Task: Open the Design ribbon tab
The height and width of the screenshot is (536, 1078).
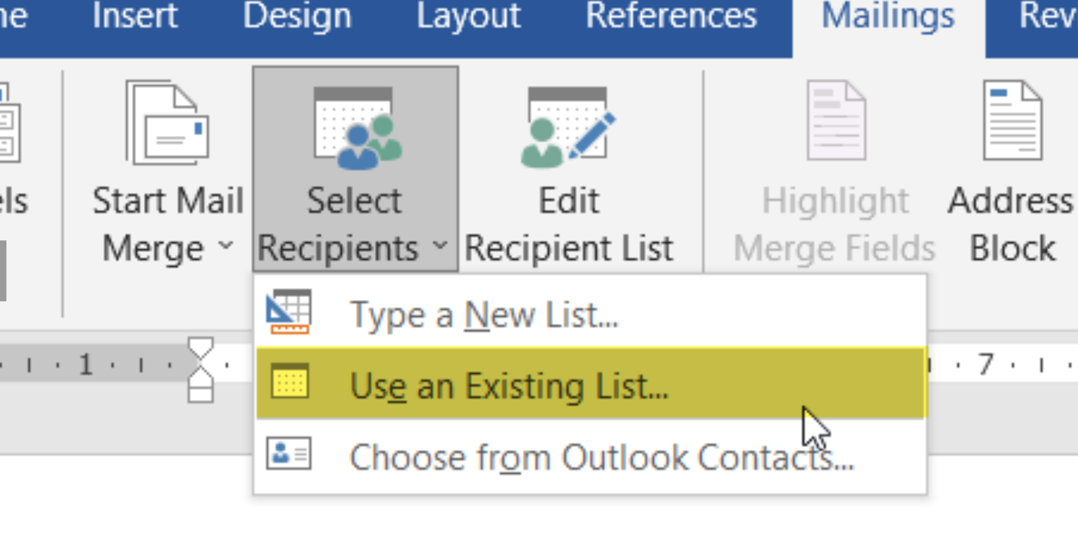Action: tap(297, 17)
